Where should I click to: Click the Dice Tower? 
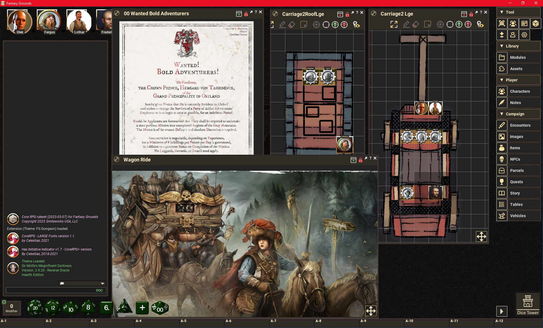tap(528, 304)
